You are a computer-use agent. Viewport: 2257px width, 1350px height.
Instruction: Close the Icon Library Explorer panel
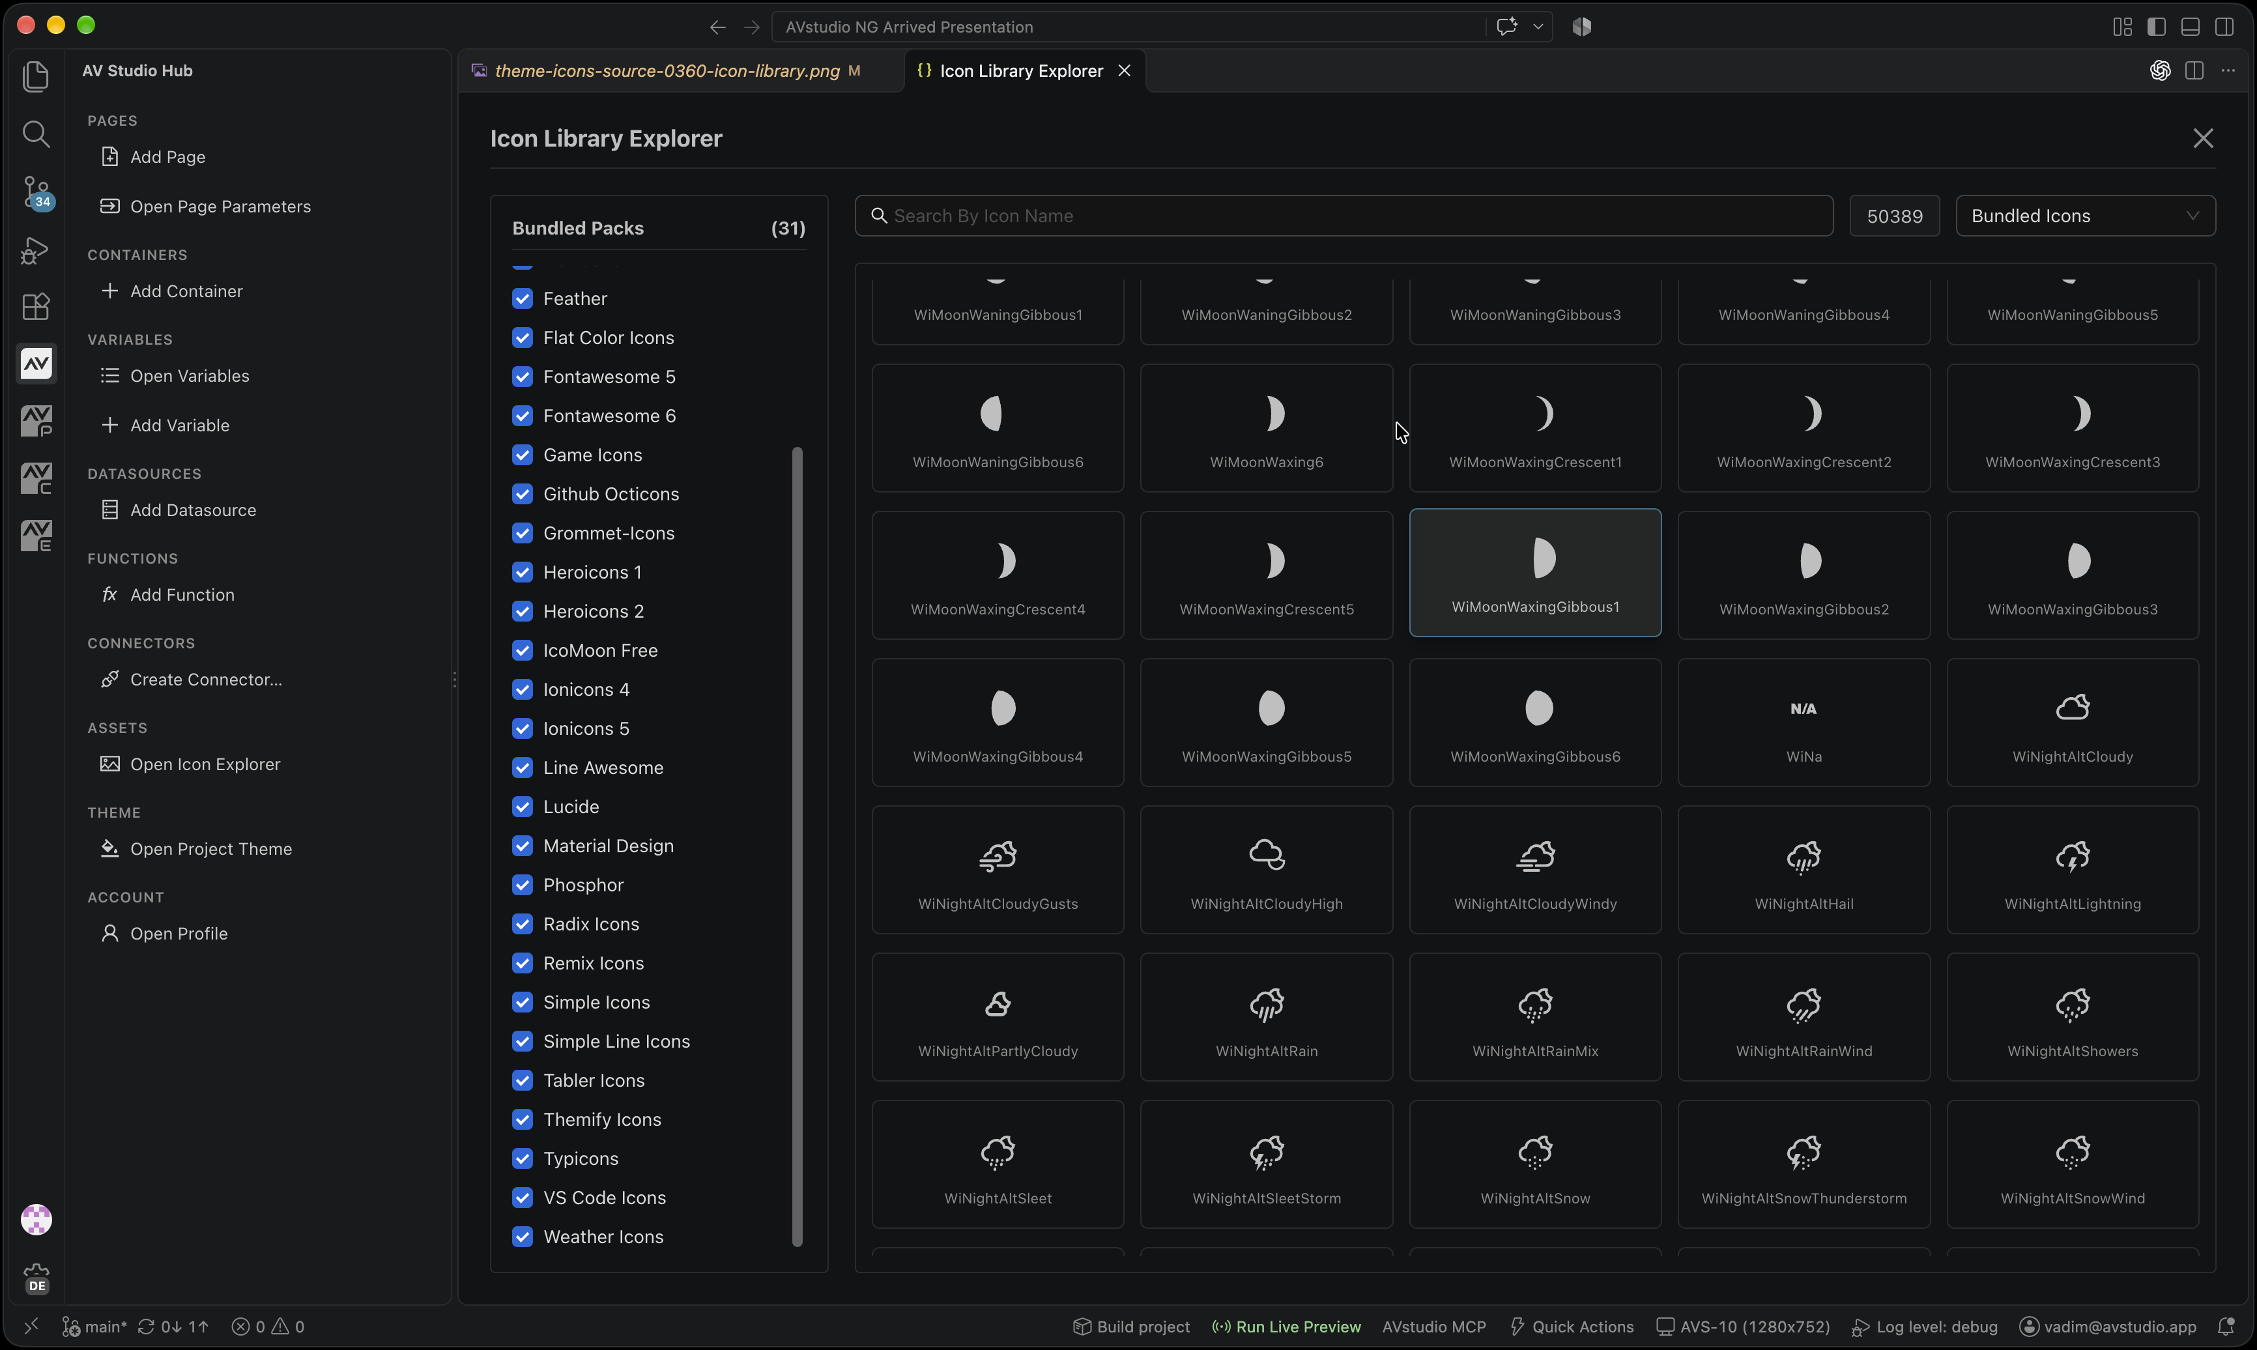point(2202,138)
